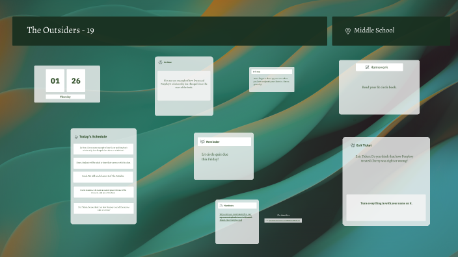Click the small note card's title field
The image size is (458, 257).
272,71
